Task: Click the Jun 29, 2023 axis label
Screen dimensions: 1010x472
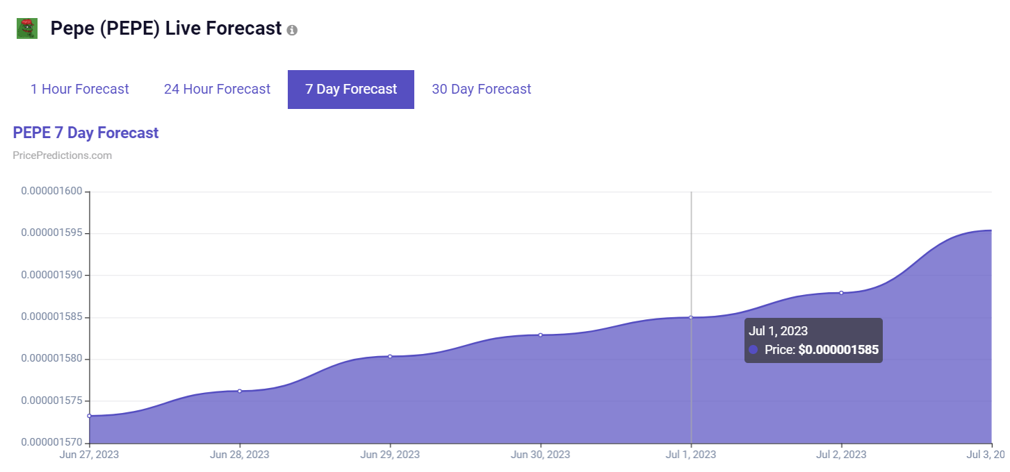Action: [390, 455]
